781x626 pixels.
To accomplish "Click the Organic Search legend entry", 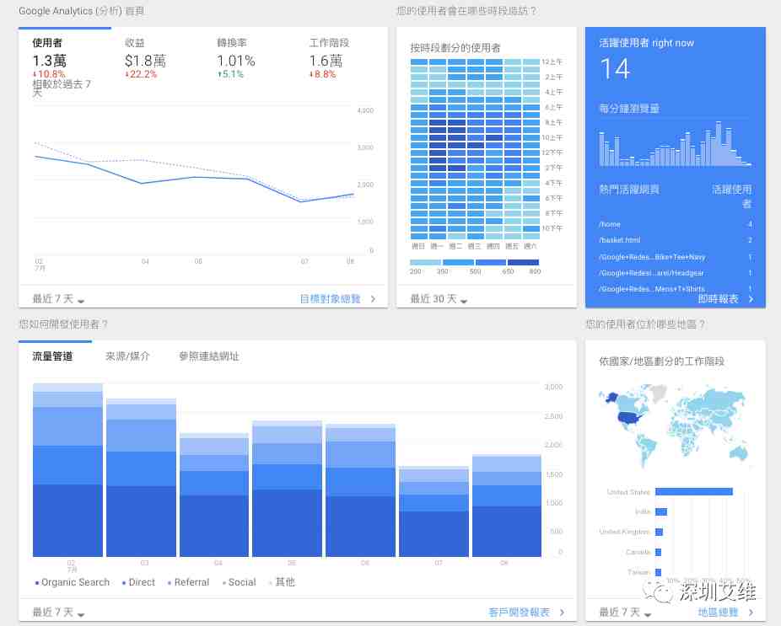I will [73, 582].
